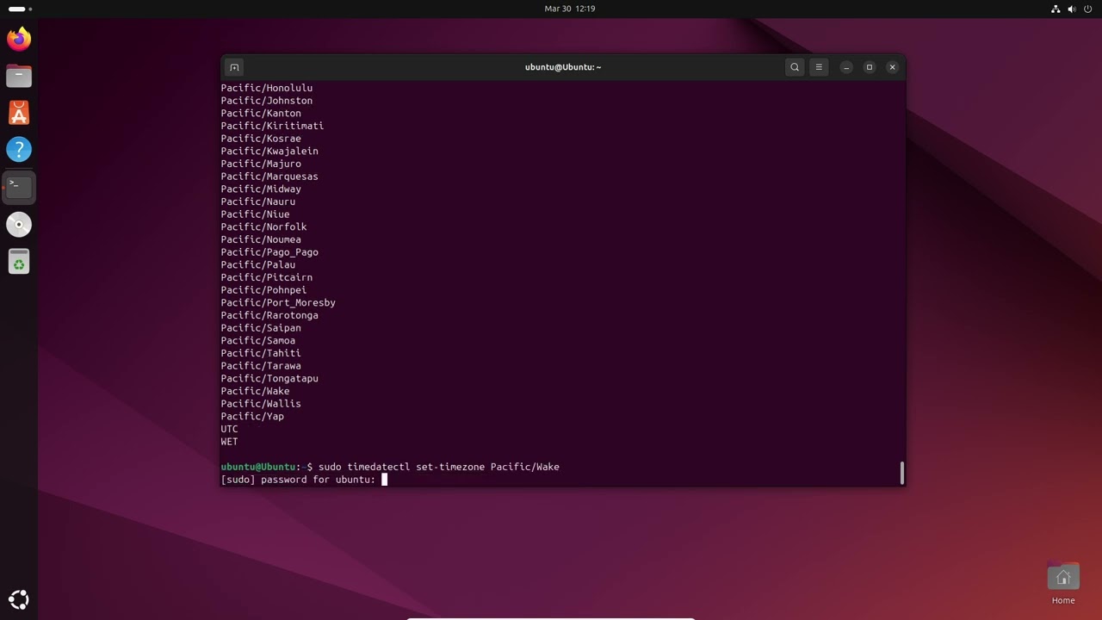
Task: Click the WET list entry
Action: [x=229, y=442]
